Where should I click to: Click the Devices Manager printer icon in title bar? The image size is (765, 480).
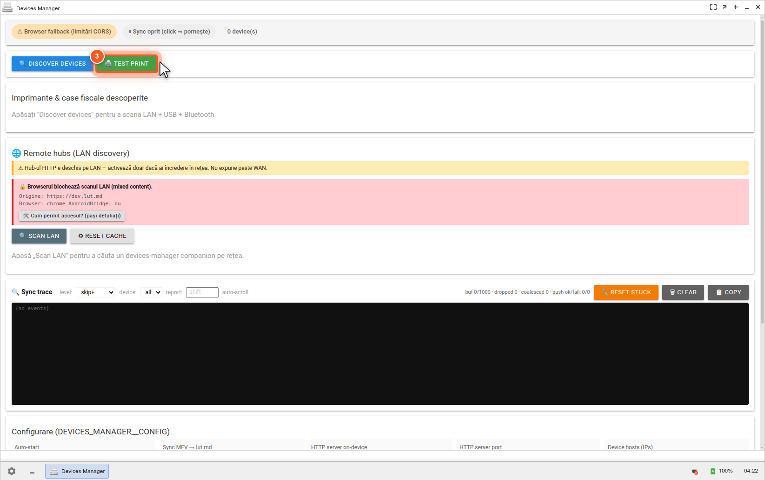coord(7,8)
